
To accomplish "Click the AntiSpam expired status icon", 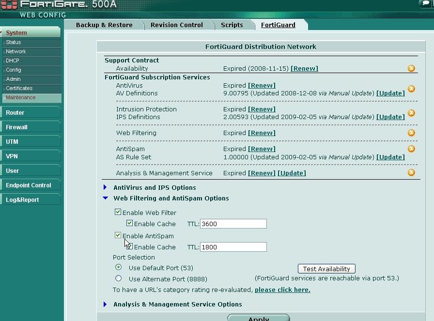I will tap(411, 149).
